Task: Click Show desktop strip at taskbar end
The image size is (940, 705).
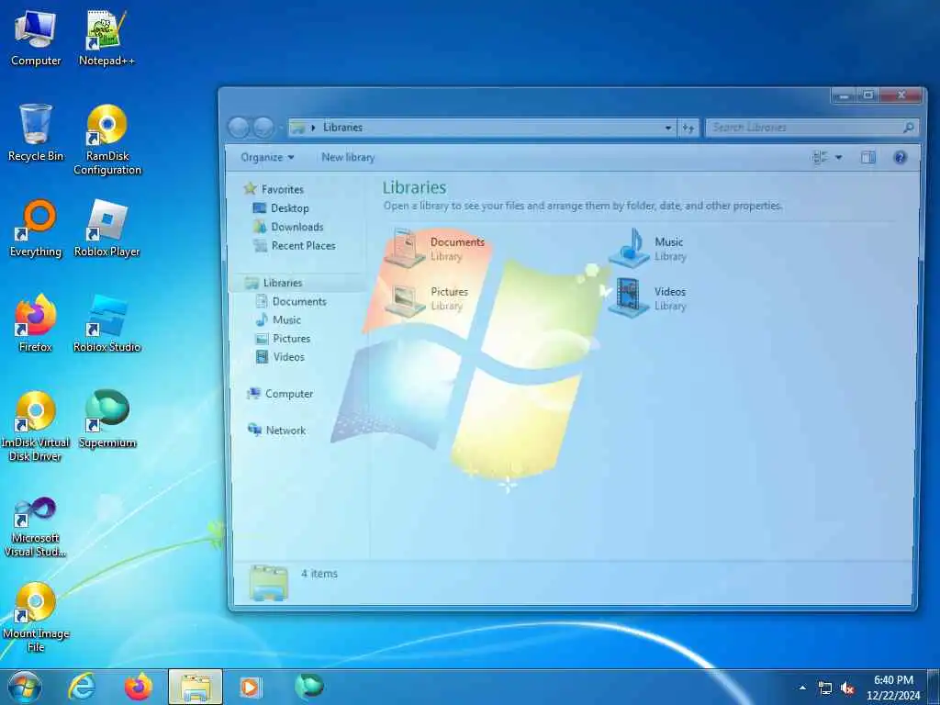Action: tap(934, 687)
